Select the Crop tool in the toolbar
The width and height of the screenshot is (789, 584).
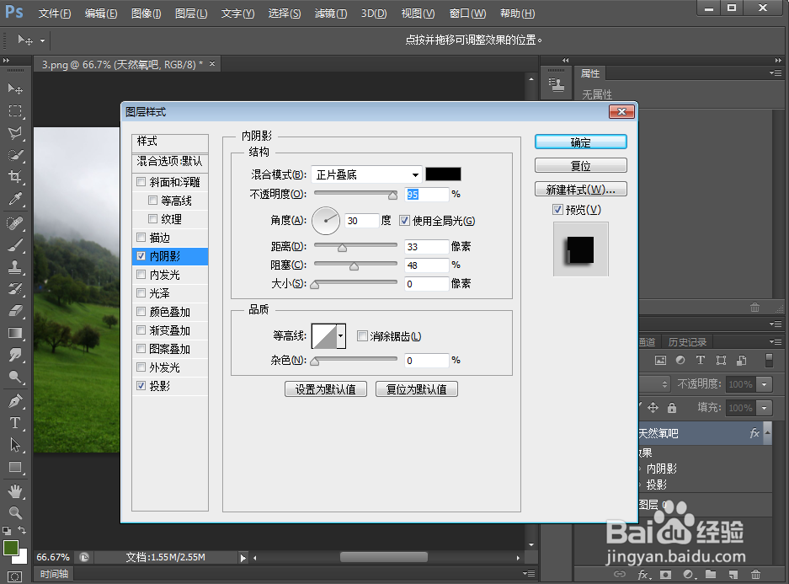[x=15, y=177]
